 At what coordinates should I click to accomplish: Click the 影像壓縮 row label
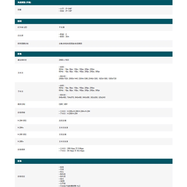(21, 112)
